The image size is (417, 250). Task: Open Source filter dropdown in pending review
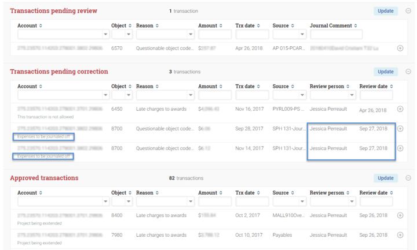[x=302, y=34]
